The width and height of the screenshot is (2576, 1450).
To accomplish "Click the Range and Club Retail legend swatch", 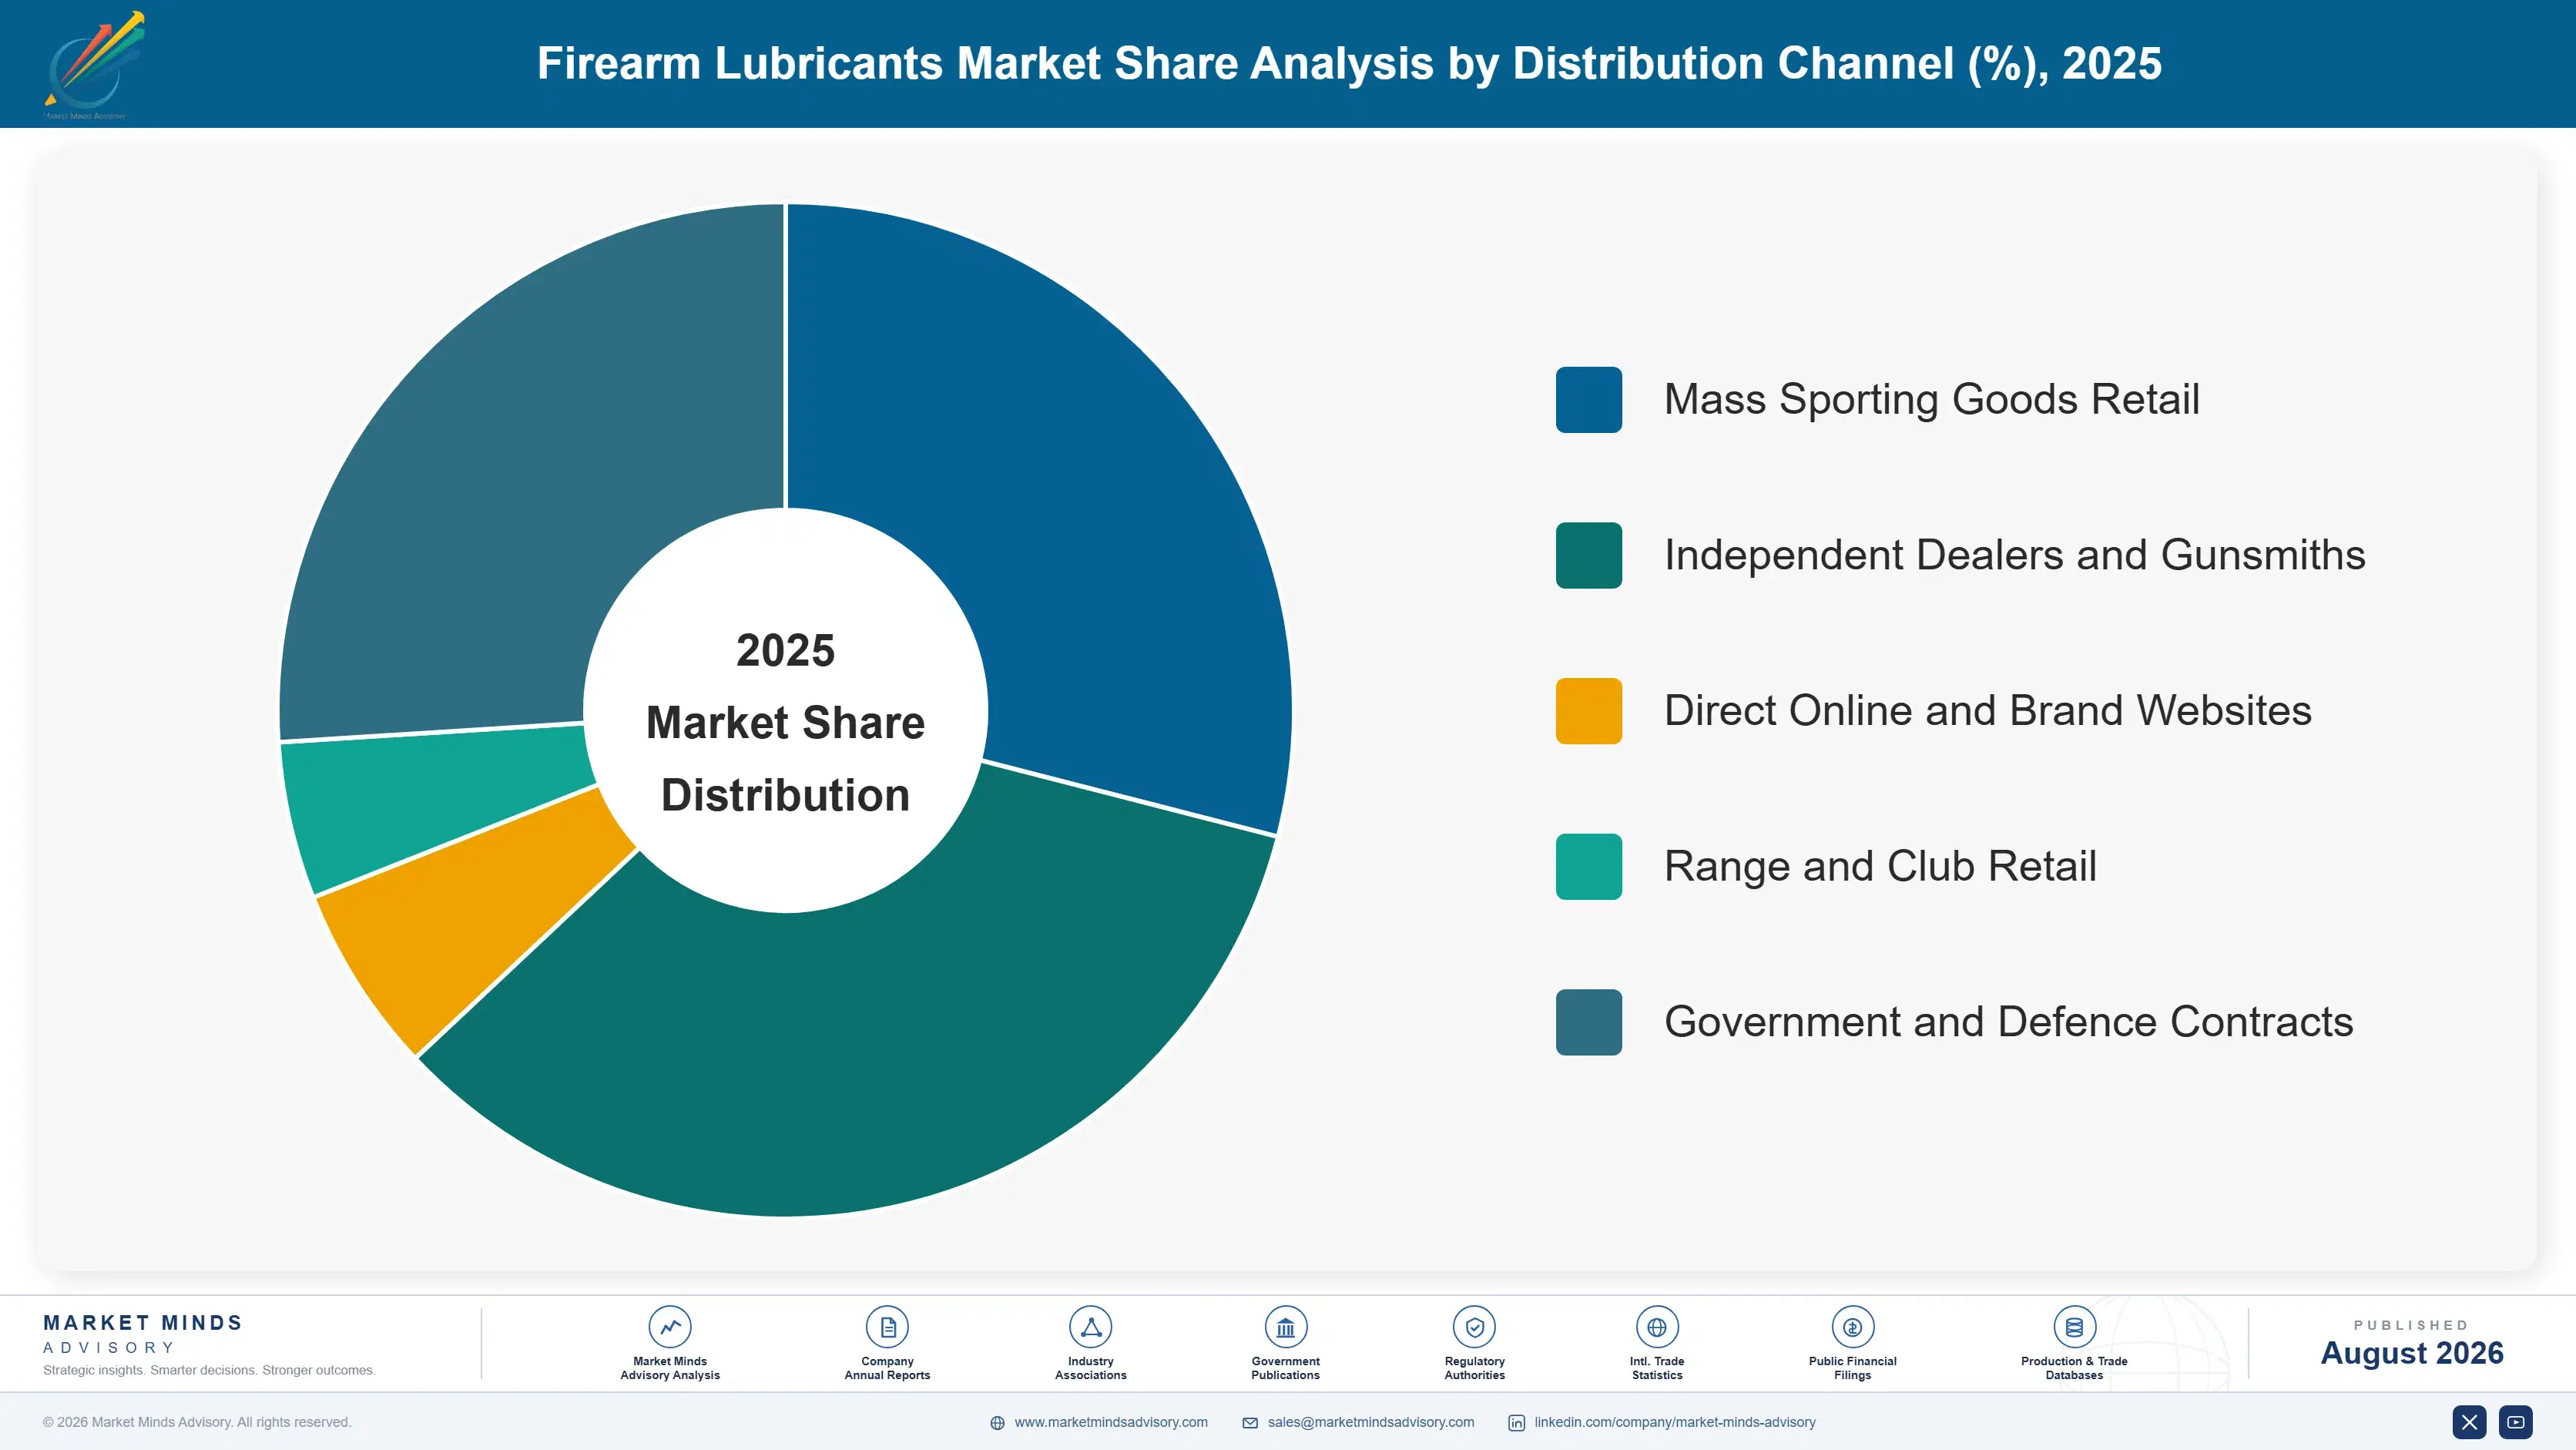I will (1588, 866).
